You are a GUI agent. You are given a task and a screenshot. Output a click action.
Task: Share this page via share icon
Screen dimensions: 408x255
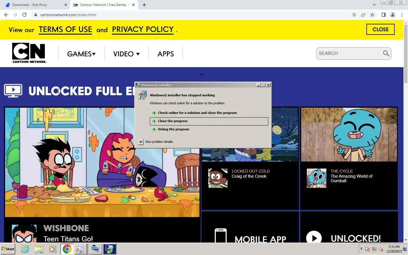[363, 15]
